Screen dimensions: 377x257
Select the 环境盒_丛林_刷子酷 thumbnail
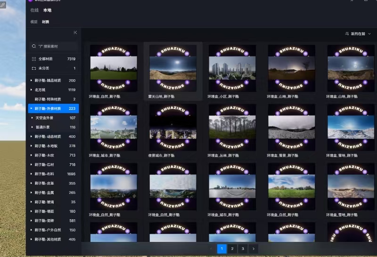(x=232, y=127)
